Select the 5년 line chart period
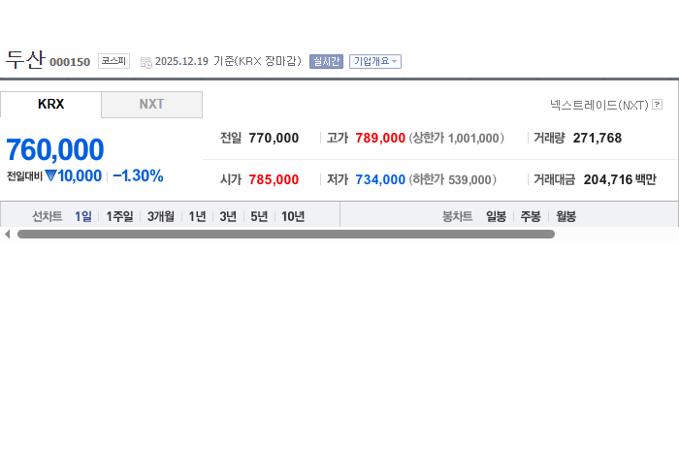Screen dimensions: 679x475 [259, 216]
